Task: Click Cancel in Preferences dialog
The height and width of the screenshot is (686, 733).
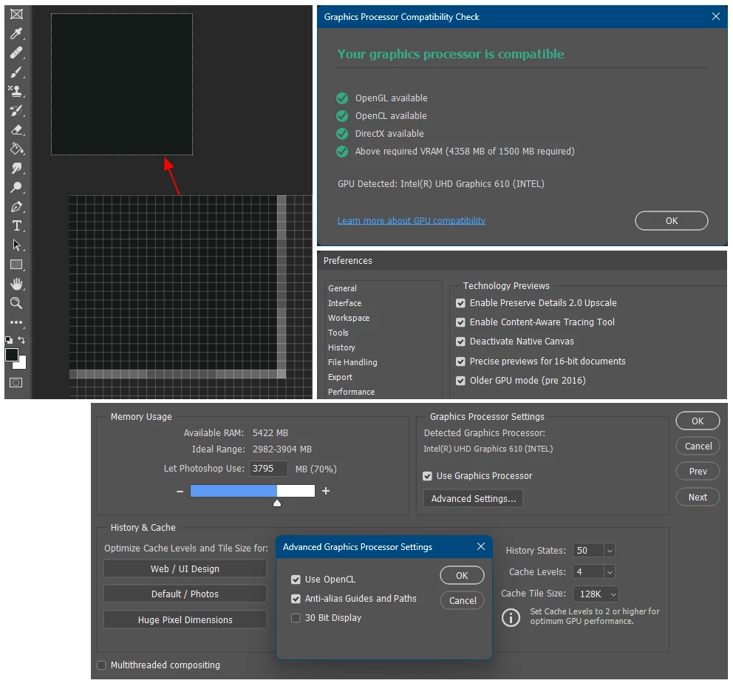Action: [x=698, y=446]
